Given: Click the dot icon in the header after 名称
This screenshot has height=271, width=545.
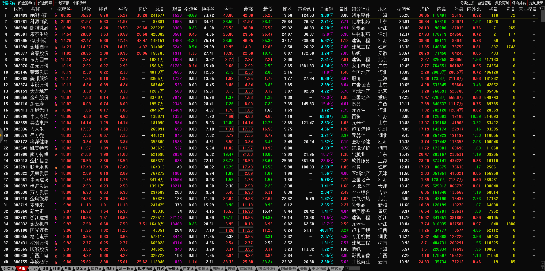Looking at the screenshot, I should pos(51,9).
